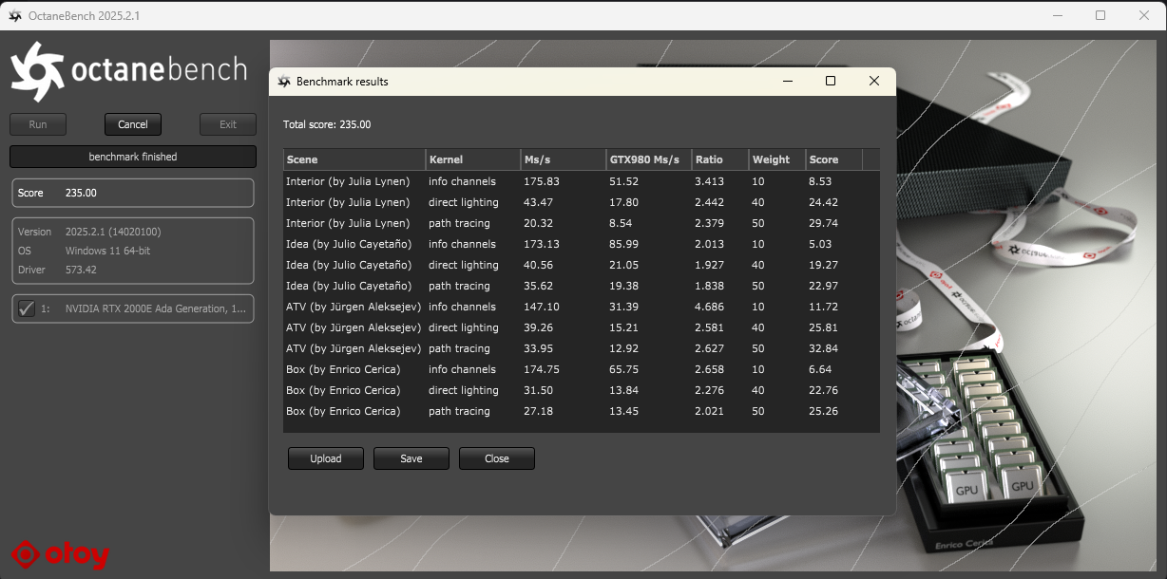1167x579 pixels.
Task: Select the Idea info channels row
Action: (x=582, y=244)
